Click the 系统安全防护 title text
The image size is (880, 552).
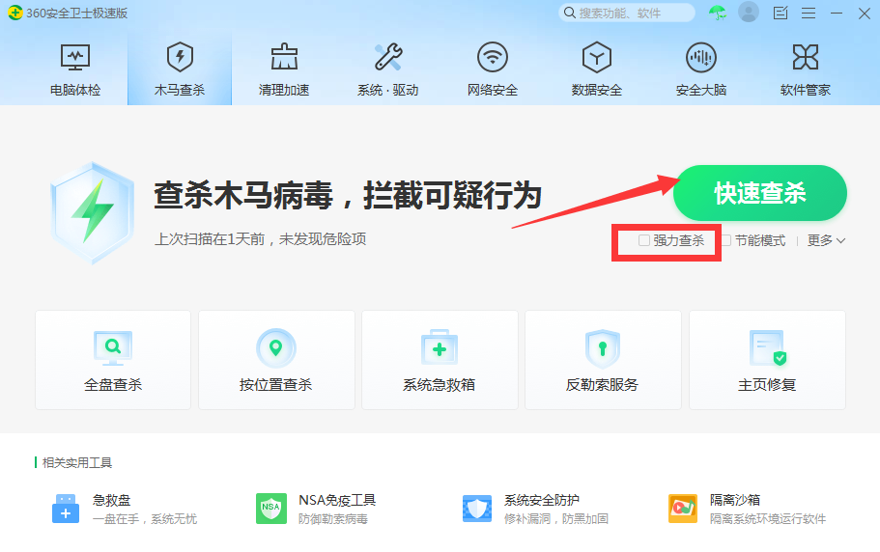point(542,500)
